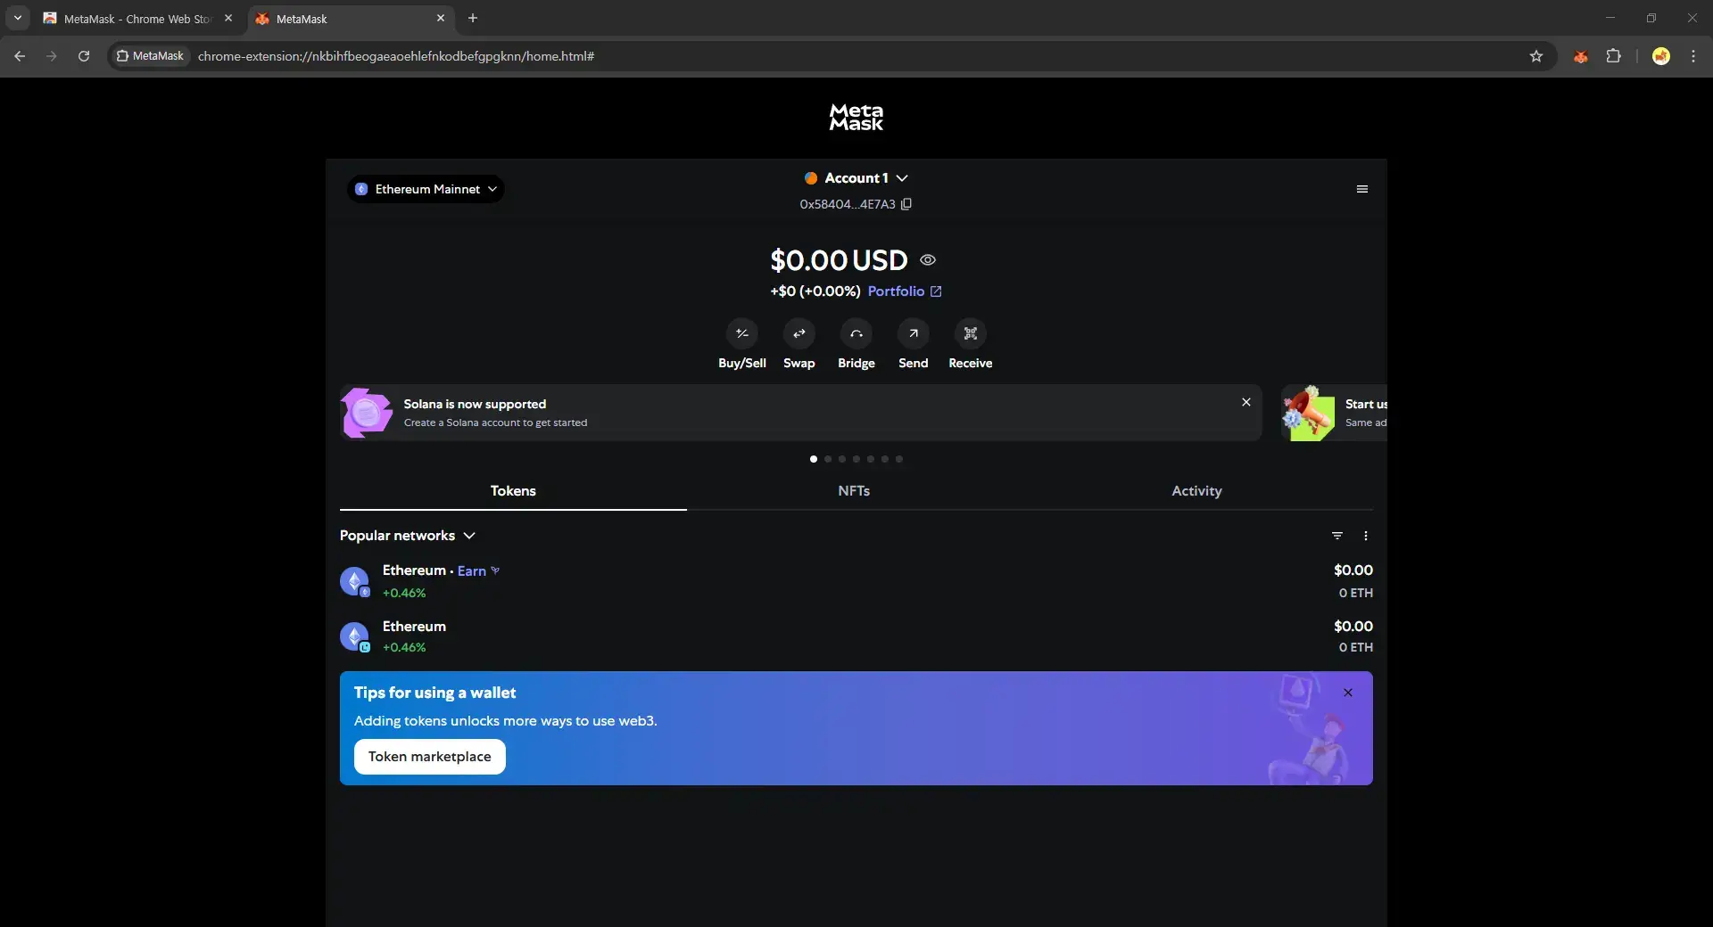The height and width of the screenshot is (927, 1713).
Task: Open the partially visible Start us banner
Action: (x=1334, y=413)
